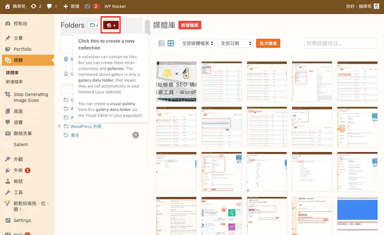The height and width of the screenshot is (235, 384).
Task: Click the 頁面 pages icon
Action: point(8,111)
